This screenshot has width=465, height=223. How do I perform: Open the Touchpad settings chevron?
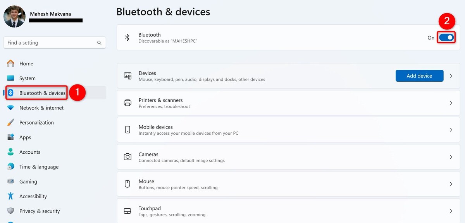click(x=451, y=211)
